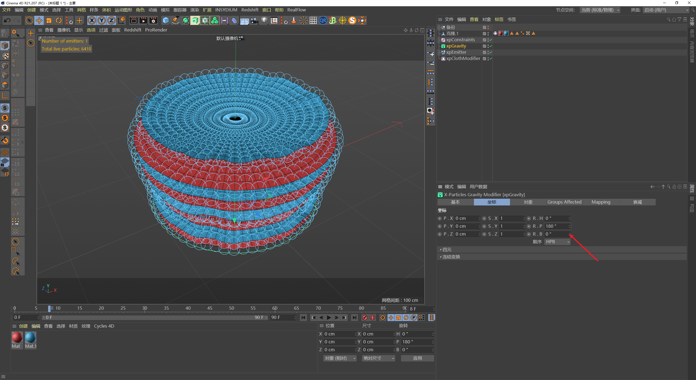696x380 pixels.
Task: Click xpClothModifier in scene hierarchy
Action: pos(463,58)
